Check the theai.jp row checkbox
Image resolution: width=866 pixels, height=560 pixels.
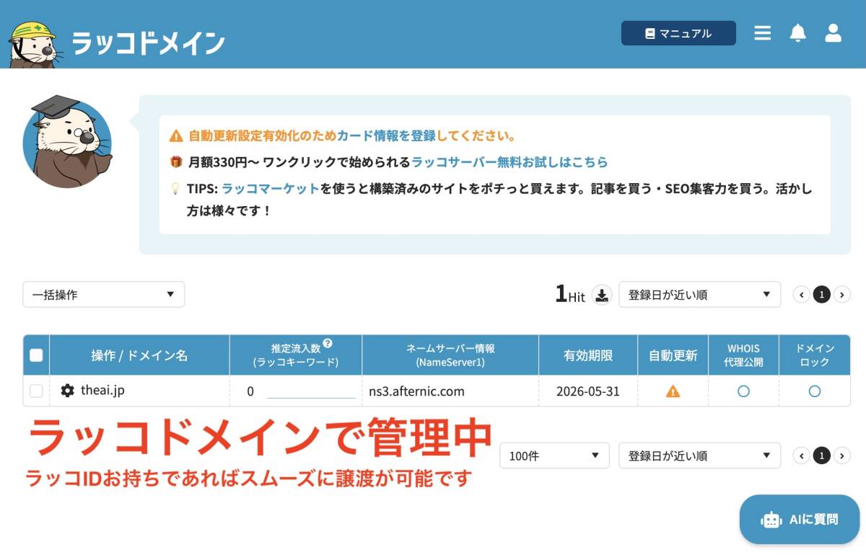pyautogui.click(x=36, y=391)
